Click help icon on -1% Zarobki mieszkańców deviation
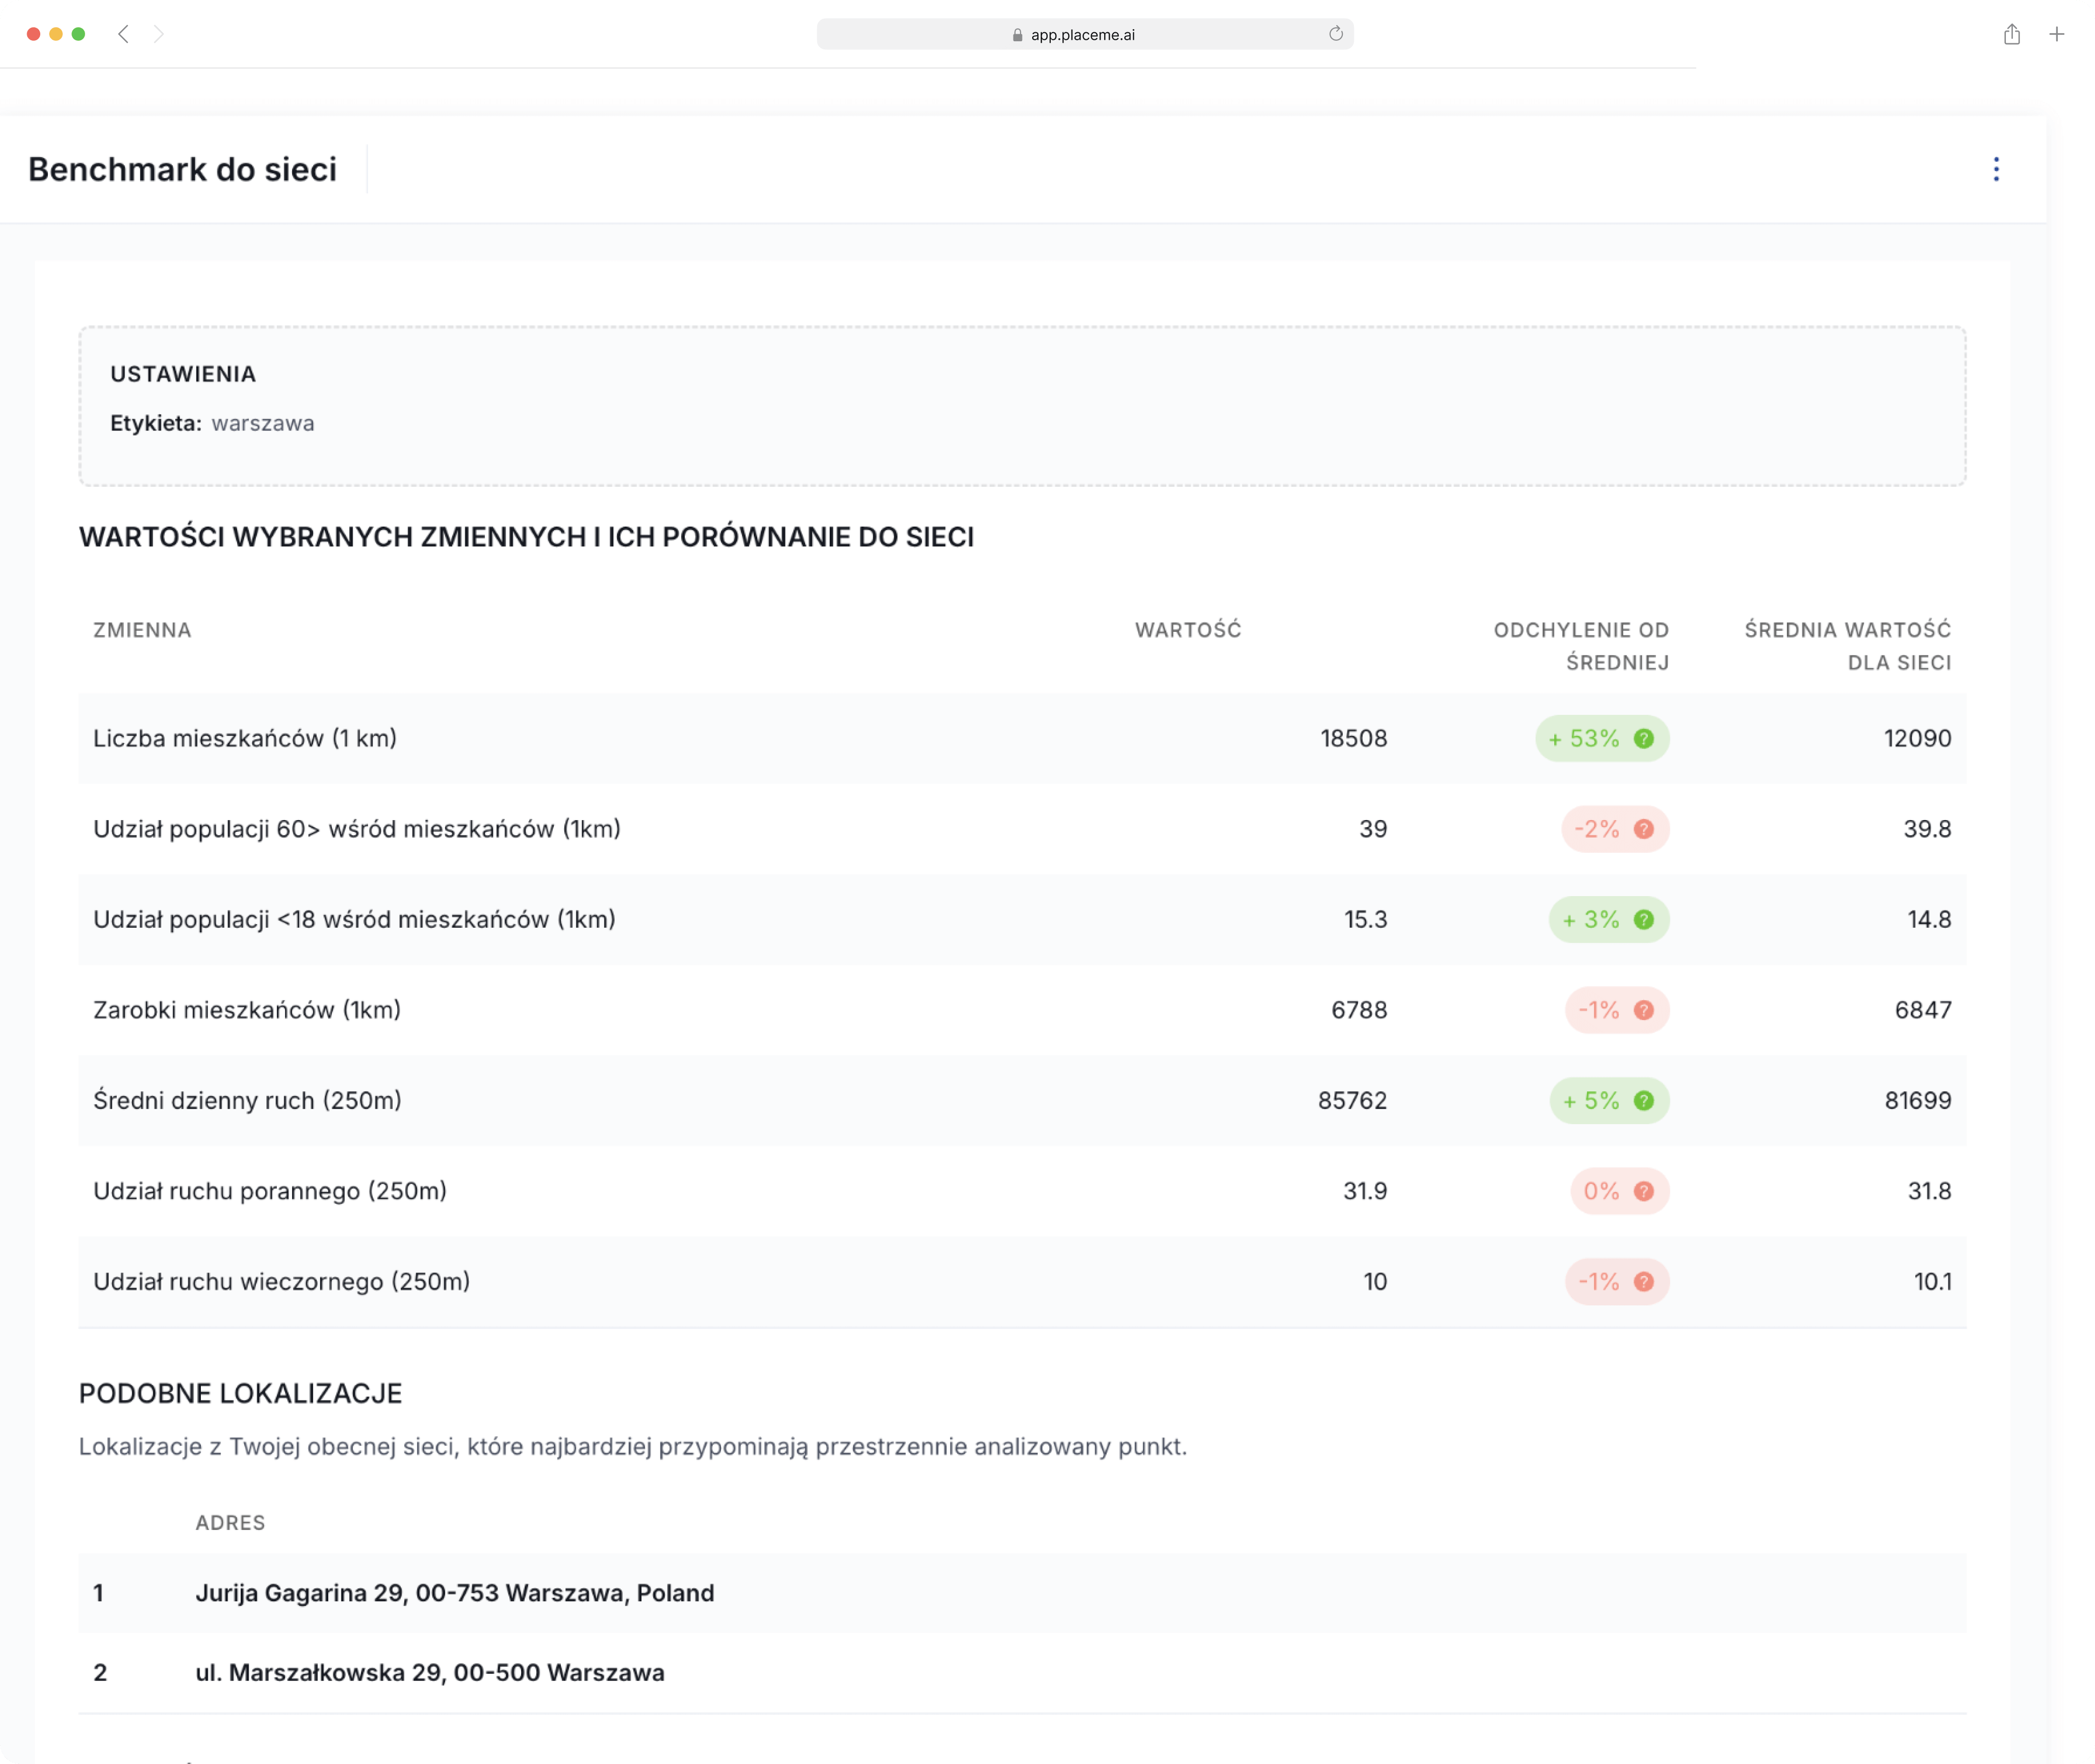Image resolution: width=2095 pixels, height=1764 pixels. coord(1644,1010)
